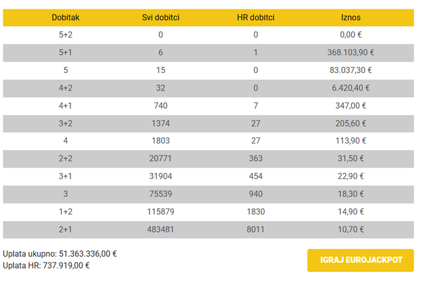Viewport: 421px width, 282px height.
Task: Click the Uplata HR amount text
Action: 46,266
